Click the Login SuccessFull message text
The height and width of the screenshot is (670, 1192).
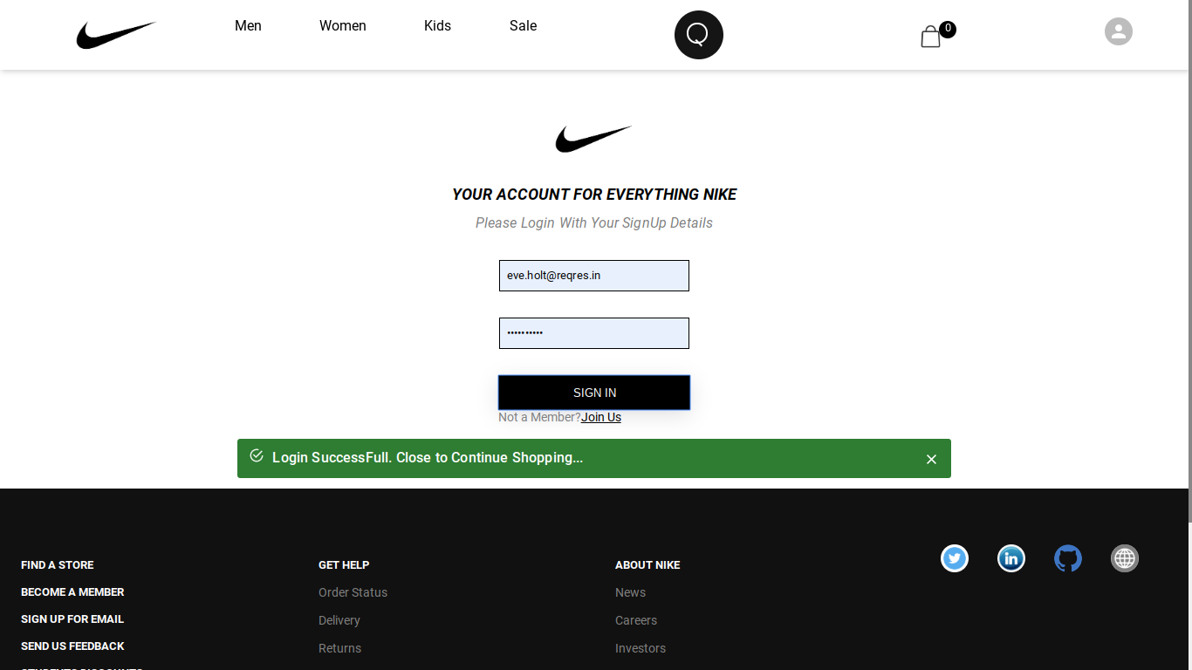tap(428, 458)
